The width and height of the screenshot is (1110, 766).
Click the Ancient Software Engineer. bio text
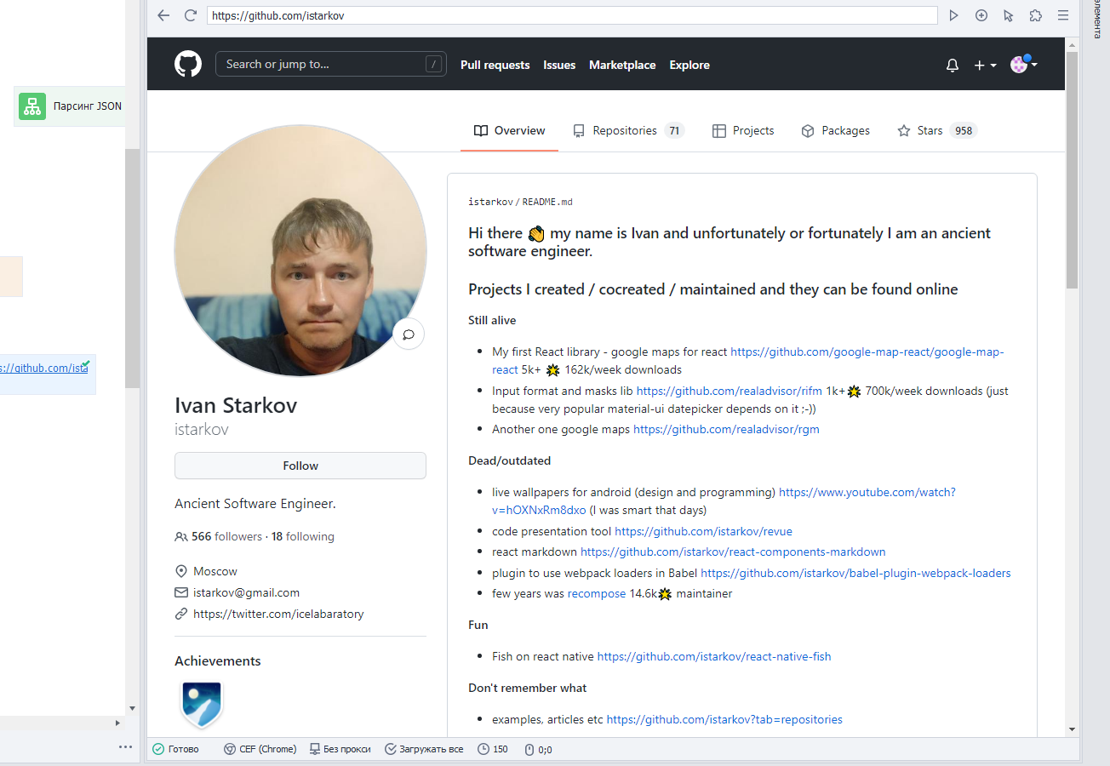(255, 504)
